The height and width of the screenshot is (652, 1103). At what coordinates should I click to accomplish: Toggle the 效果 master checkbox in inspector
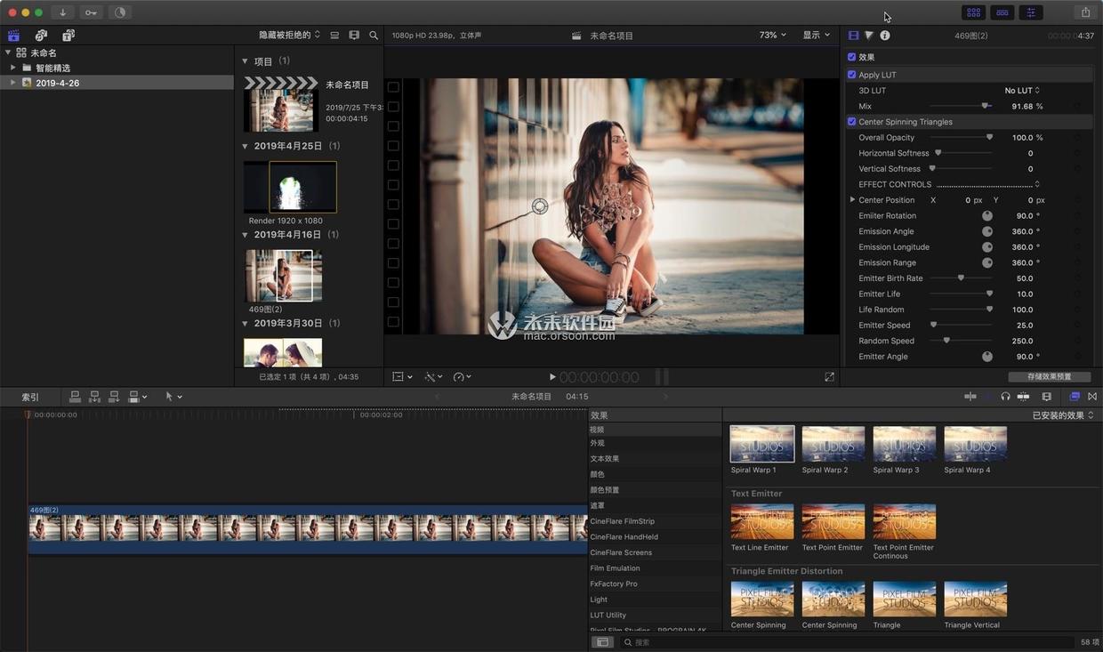click(x=852, y=57)
